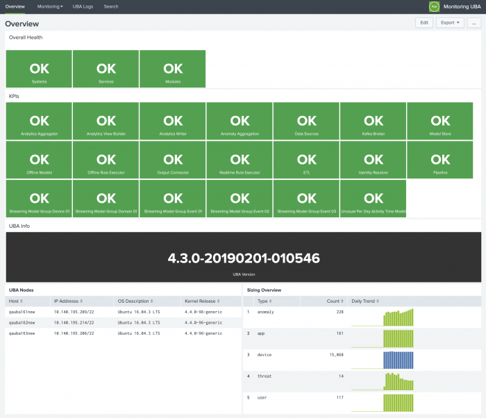Open the Pipeline KPI tile
The height and width of the screenshot is (418, 486).
tap(440, 160)
